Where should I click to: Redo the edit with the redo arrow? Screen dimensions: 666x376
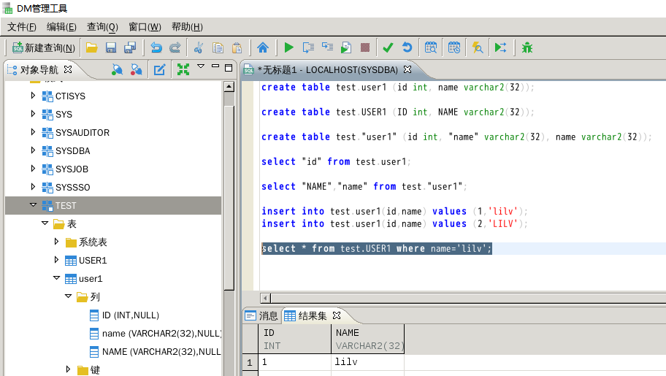(175, 47)
